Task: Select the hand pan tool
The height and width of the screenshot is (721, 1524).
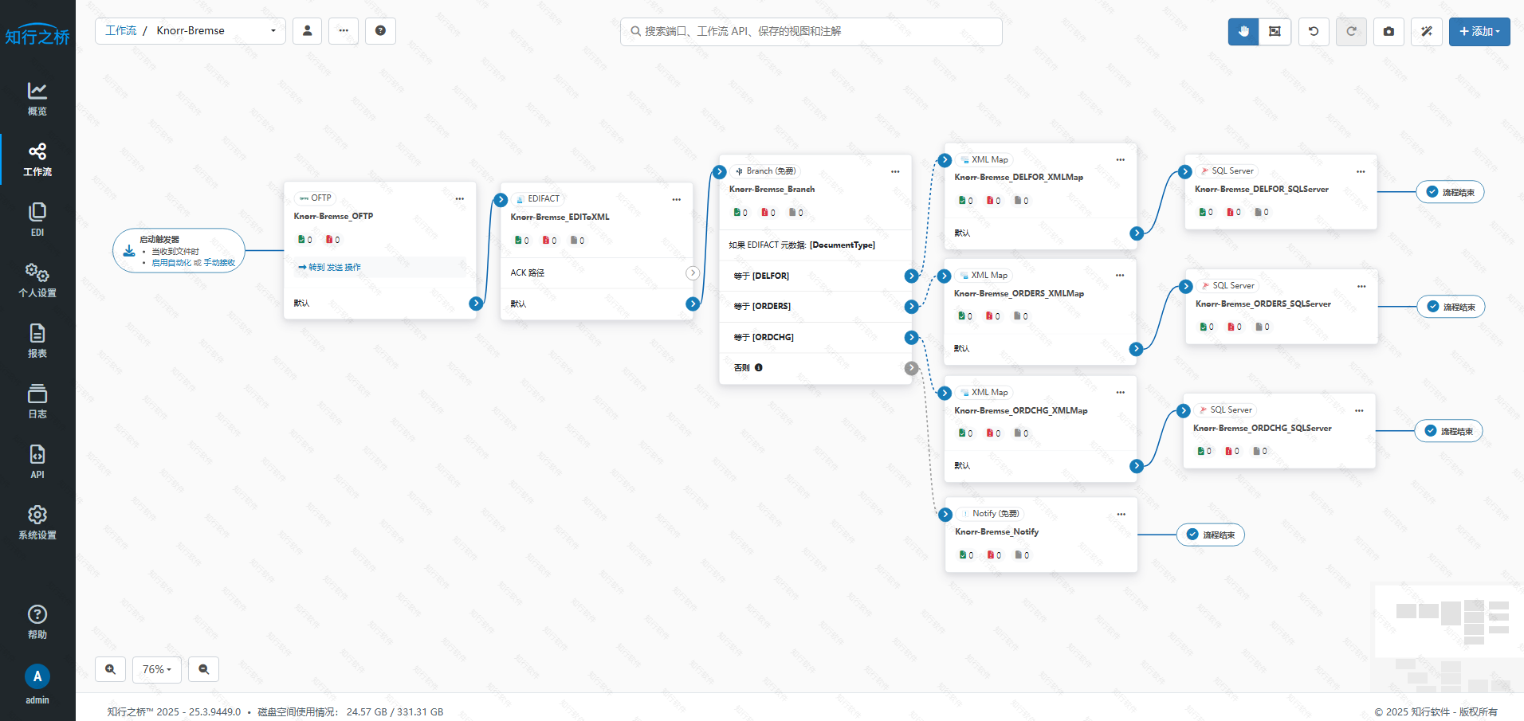Action: (x=1243, y=32)
